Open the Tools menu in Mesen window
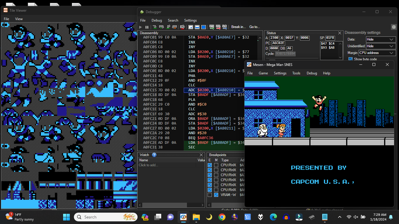This screenshot has width=399, height=224. [296, 73]
